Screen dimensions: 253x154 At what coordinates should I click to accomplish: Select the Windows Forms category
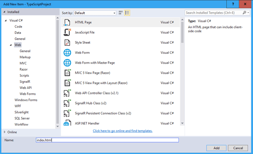pos(26,100)
